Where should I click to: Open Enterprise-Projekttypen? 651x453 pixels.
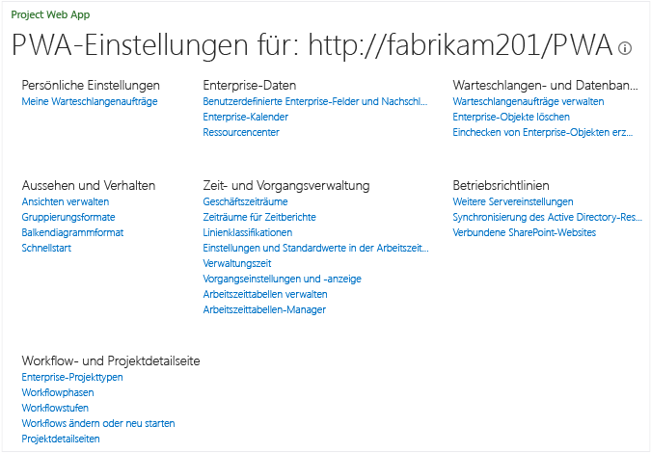[x=72, y=378]
